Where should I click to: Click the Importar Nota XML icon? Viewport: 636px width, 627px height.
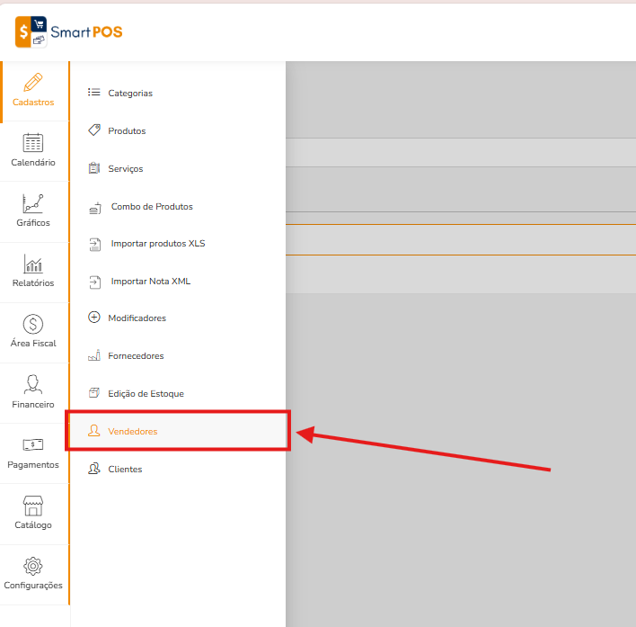coord(95,282)
